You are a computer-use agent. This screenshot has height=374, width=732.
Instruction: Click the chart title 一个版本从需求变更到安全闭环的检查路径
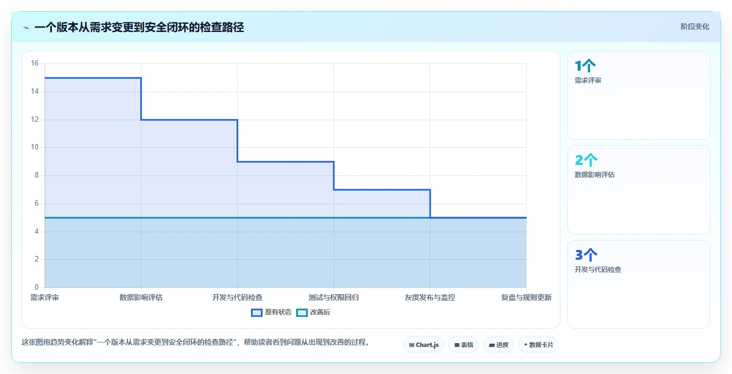(139, 27)
